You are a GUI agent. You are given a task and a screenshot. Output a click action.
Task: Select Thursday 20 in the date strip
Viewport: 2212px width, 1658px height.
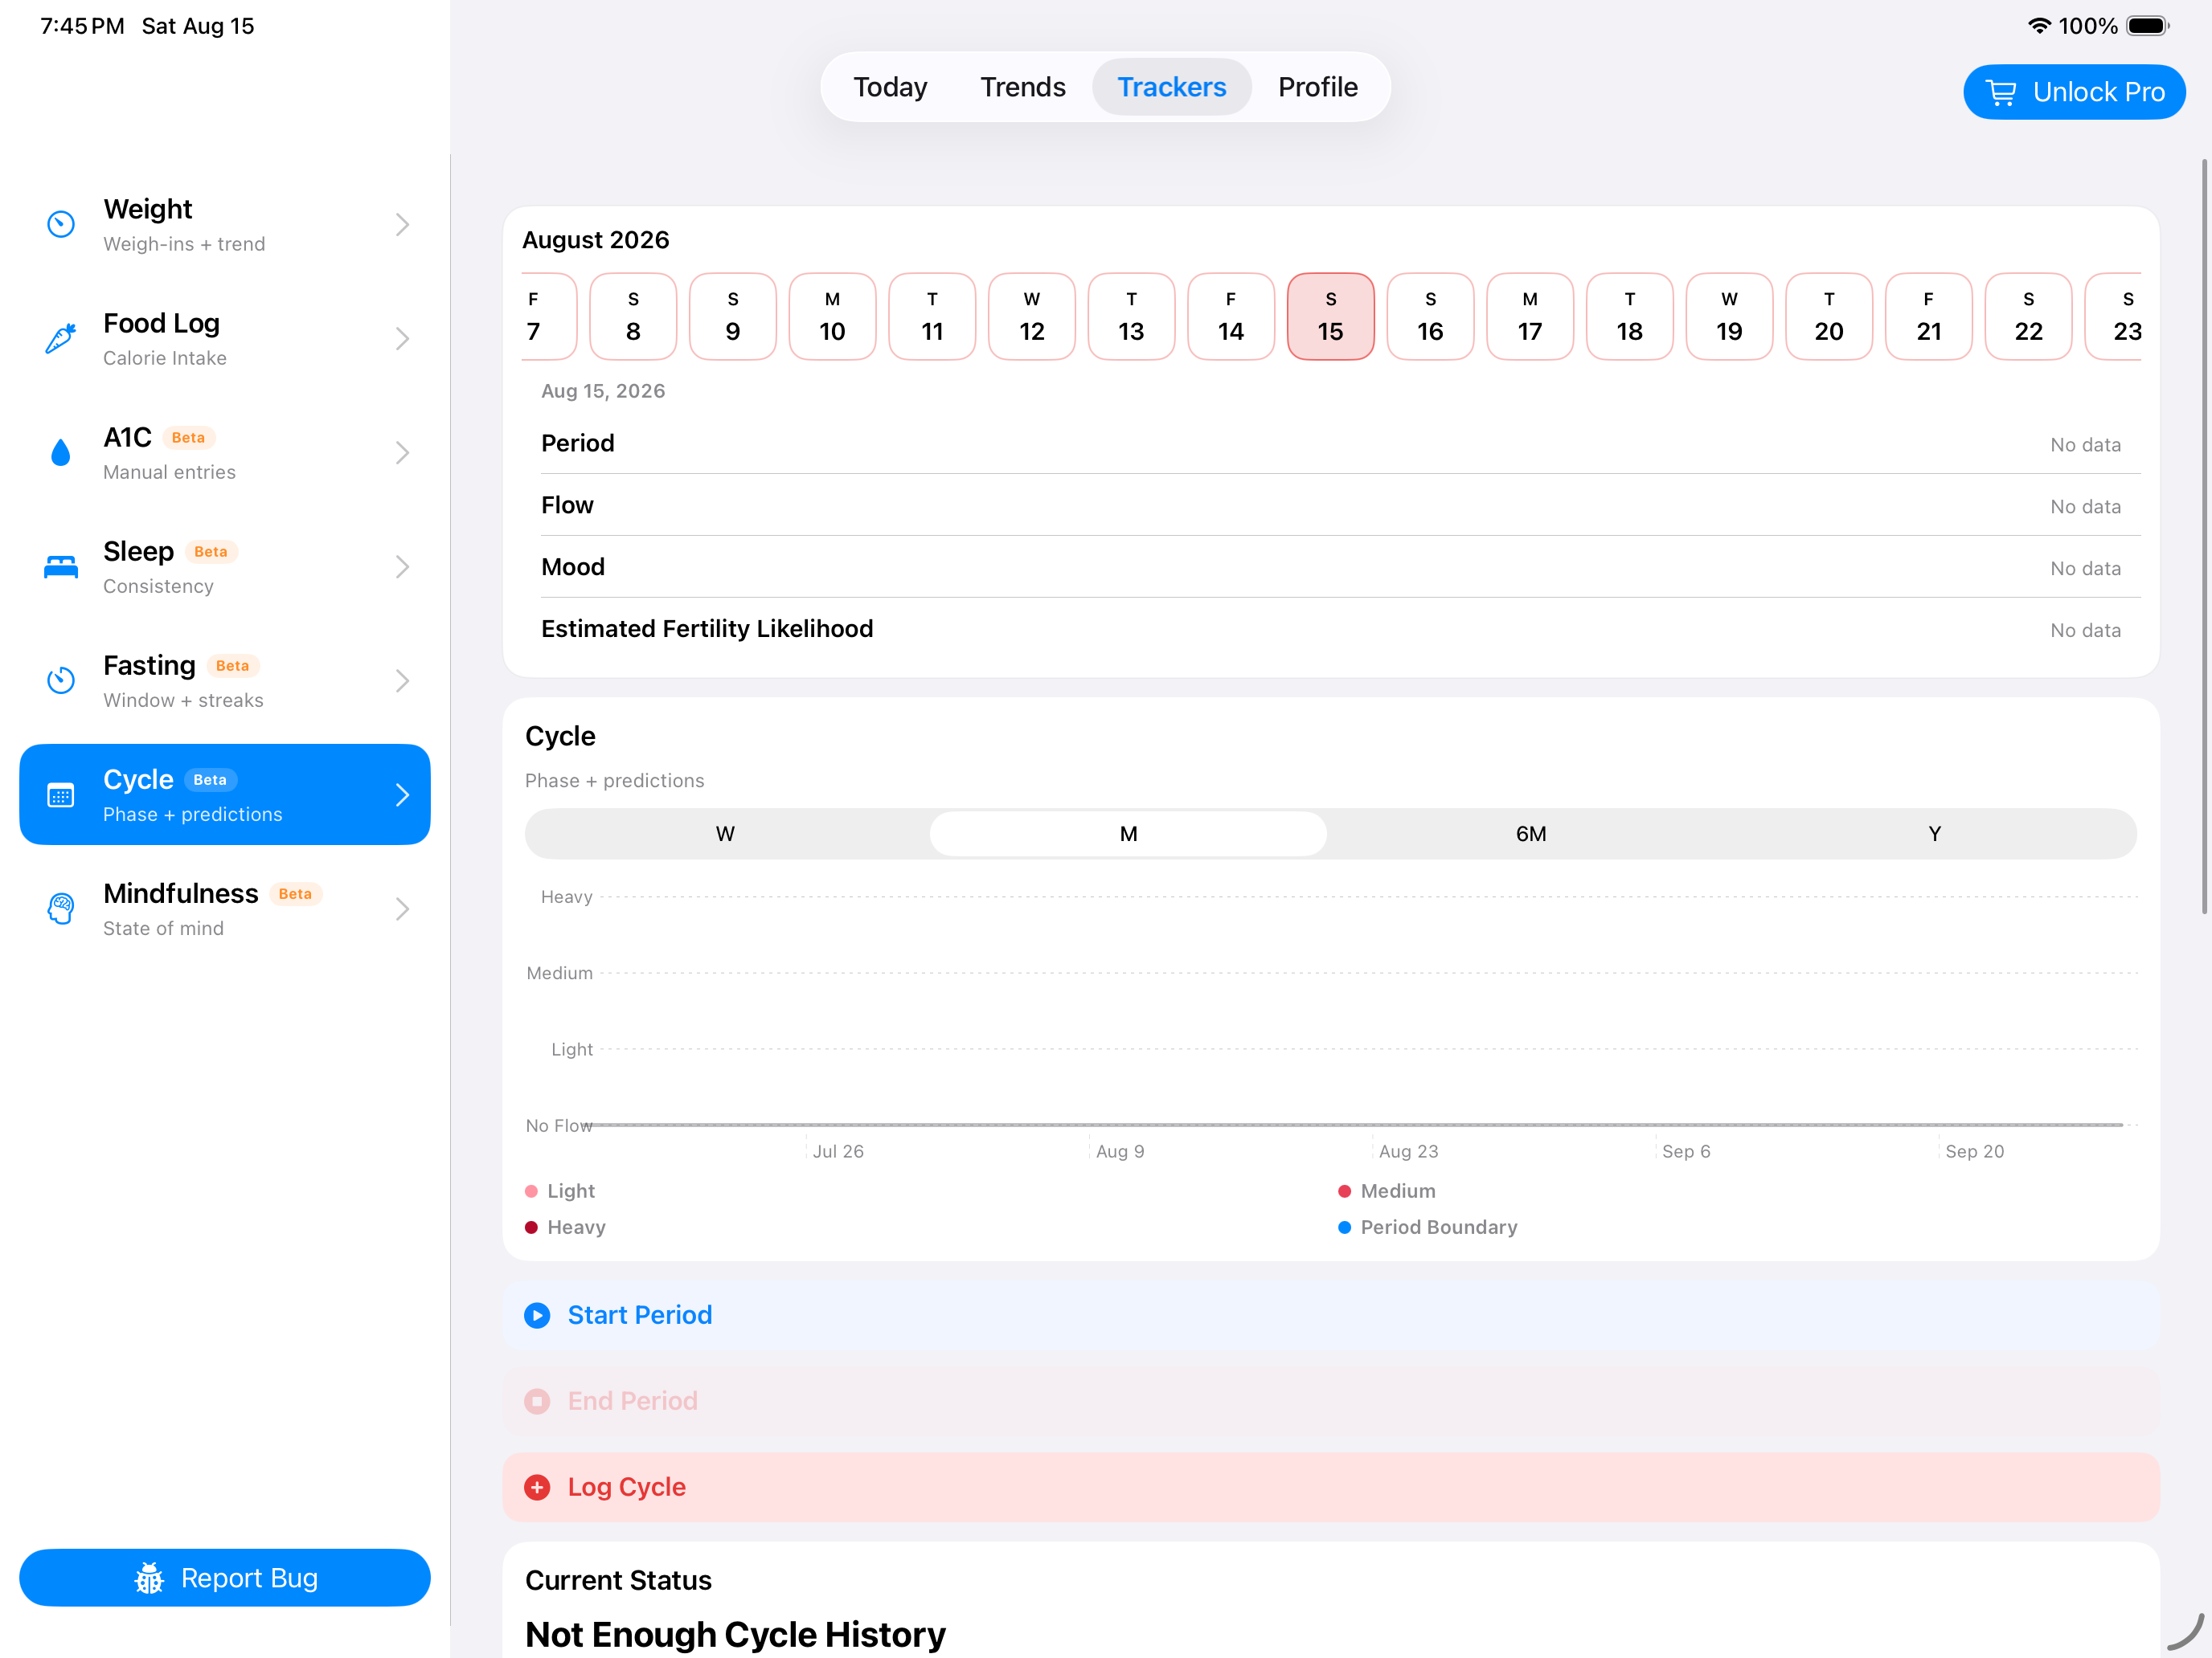click(1829, 316)
